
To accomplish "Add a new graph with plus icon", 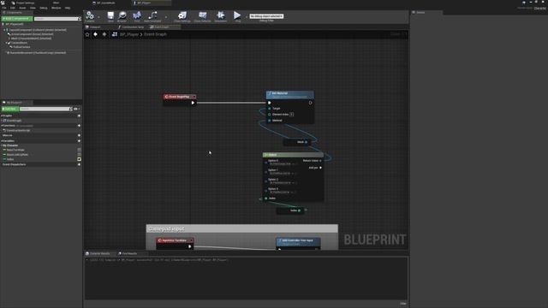I will coord(79,115).
